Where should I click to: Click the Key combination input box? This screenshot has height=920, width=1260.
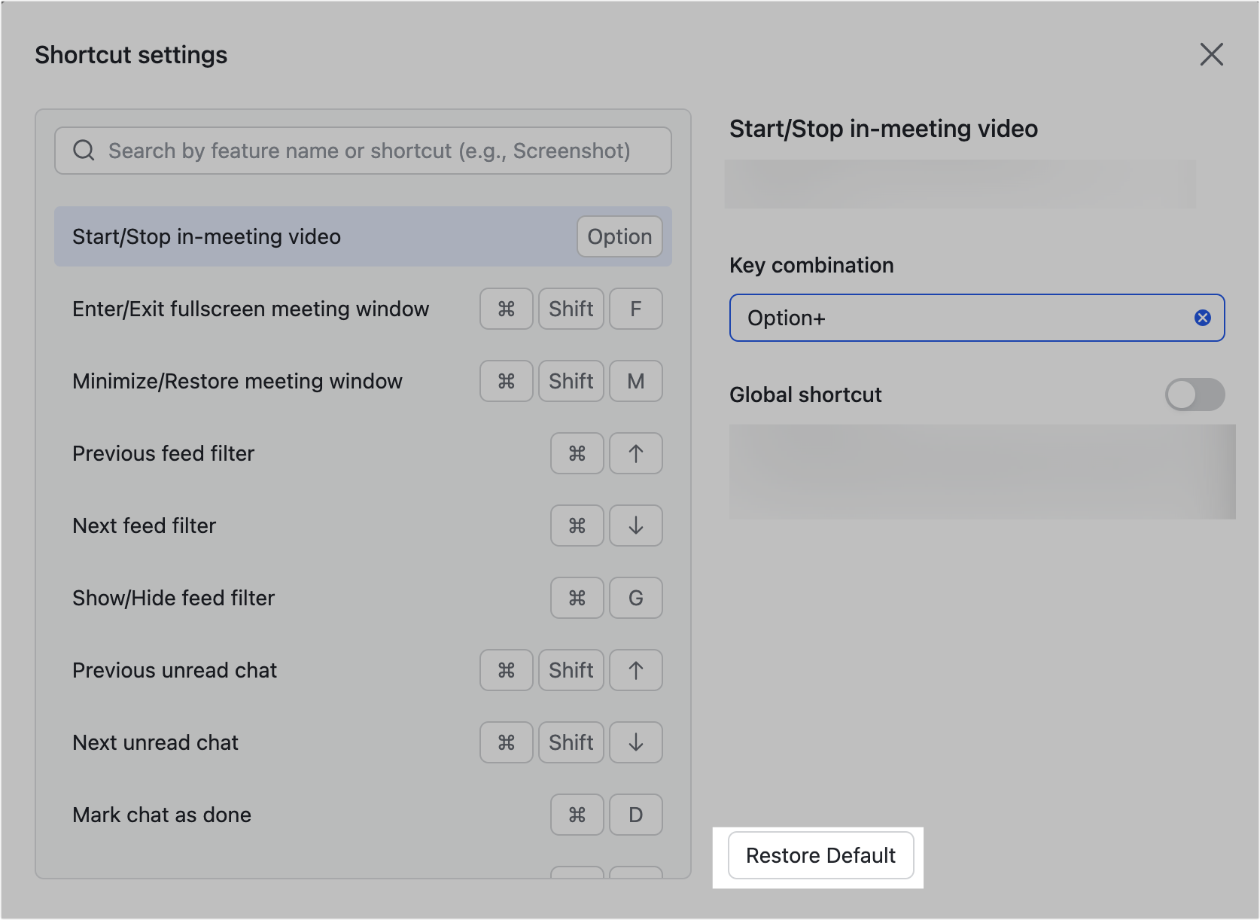pos(976,318)
